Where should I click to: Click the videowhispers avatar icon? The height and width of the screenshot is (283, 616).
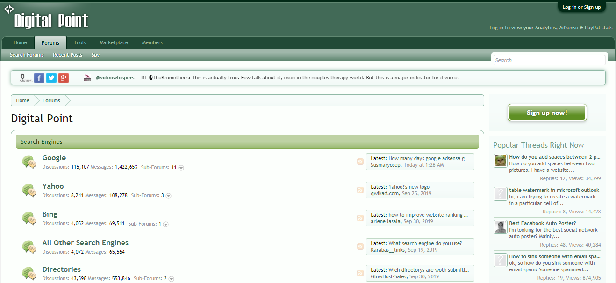[87, 78]
